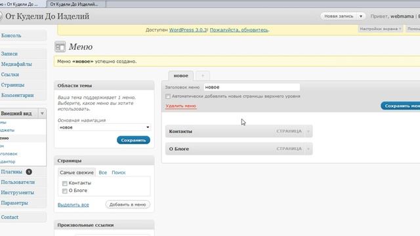Click the Страницы panel header
The width and height of the screenshot is (420, 236).
pyautogui.click(x=104, y=161)
